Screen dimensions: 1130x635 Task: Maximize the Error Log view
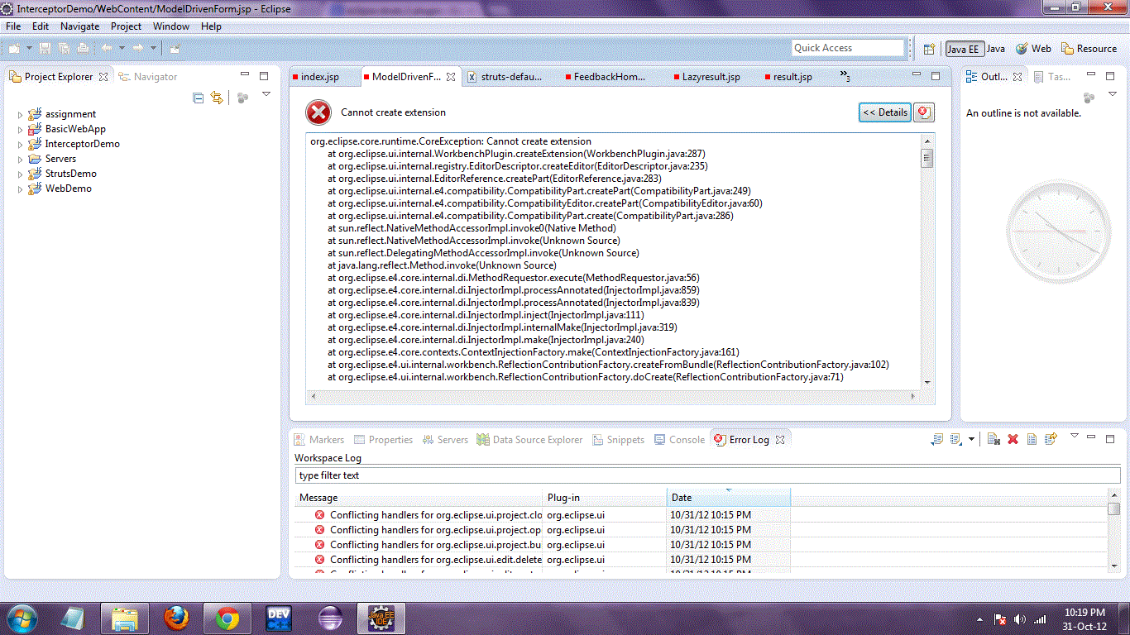click(x=1111, y=439)
